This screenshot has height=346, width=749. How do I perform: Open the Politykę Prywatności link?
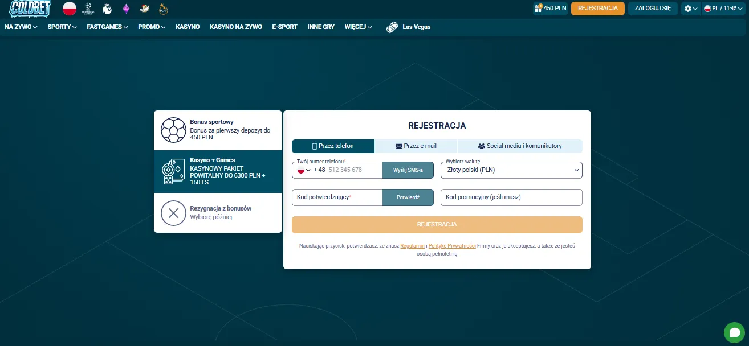[x=452, y=245]
